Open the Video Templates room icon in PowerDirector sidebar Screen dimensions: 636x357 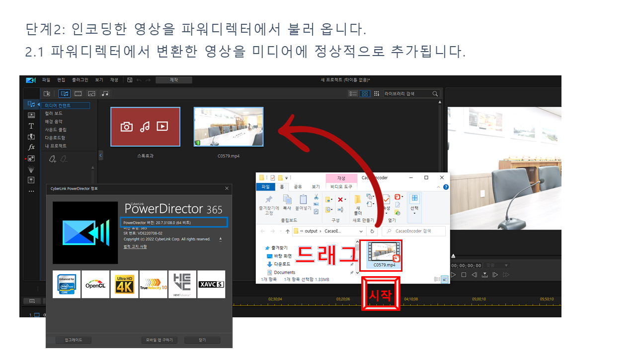[x=31, y=115]
